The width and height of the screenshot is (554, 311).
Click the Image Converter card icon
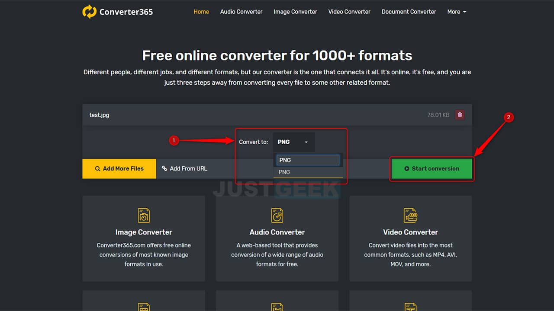click(x=144, y=215)
